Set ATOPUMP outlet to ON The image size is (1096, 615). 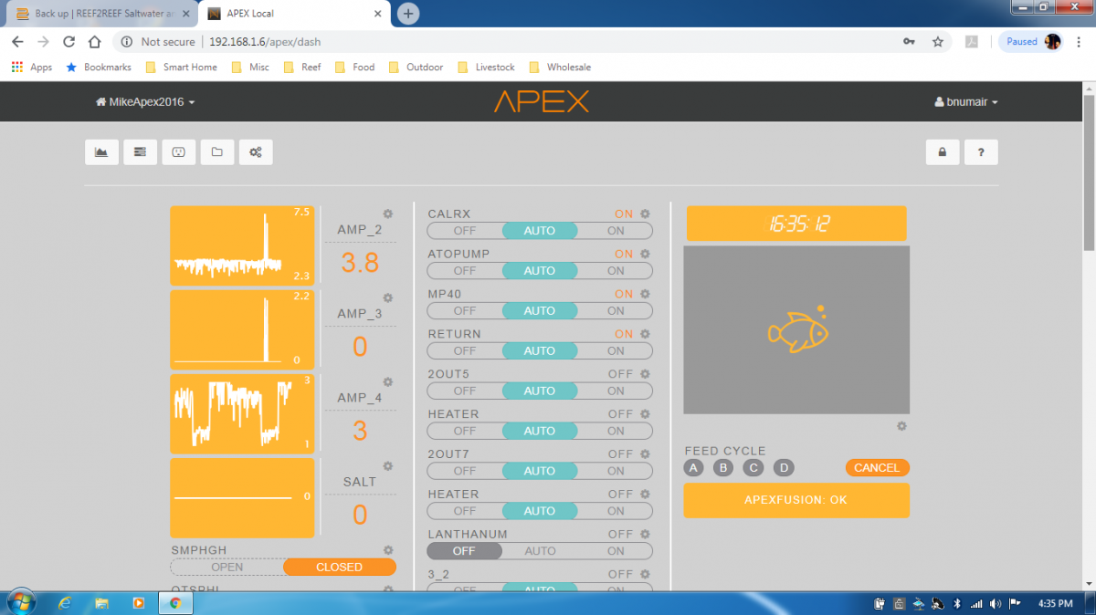click(616, 271)
